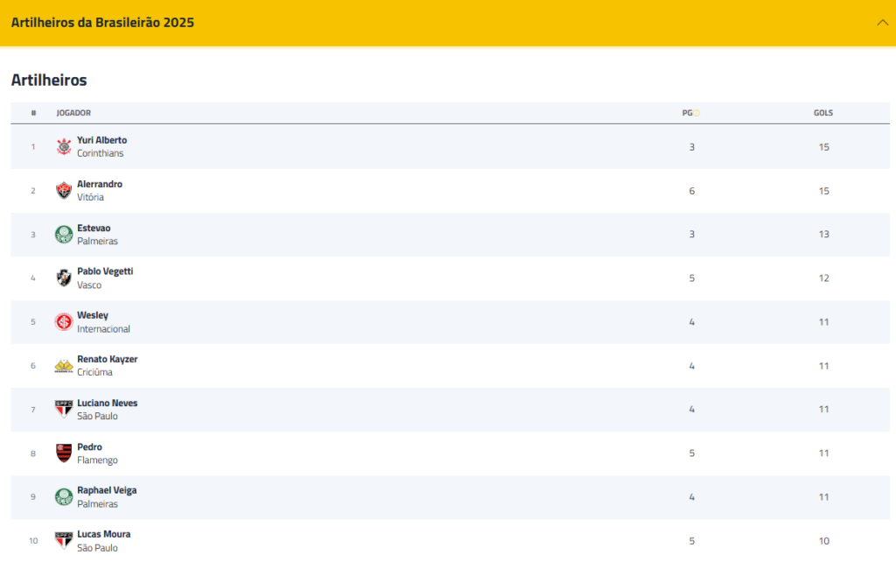Click Estevao's 13 goals value
The width and height of the screenshot is (896, 562).
coord(823,235)
